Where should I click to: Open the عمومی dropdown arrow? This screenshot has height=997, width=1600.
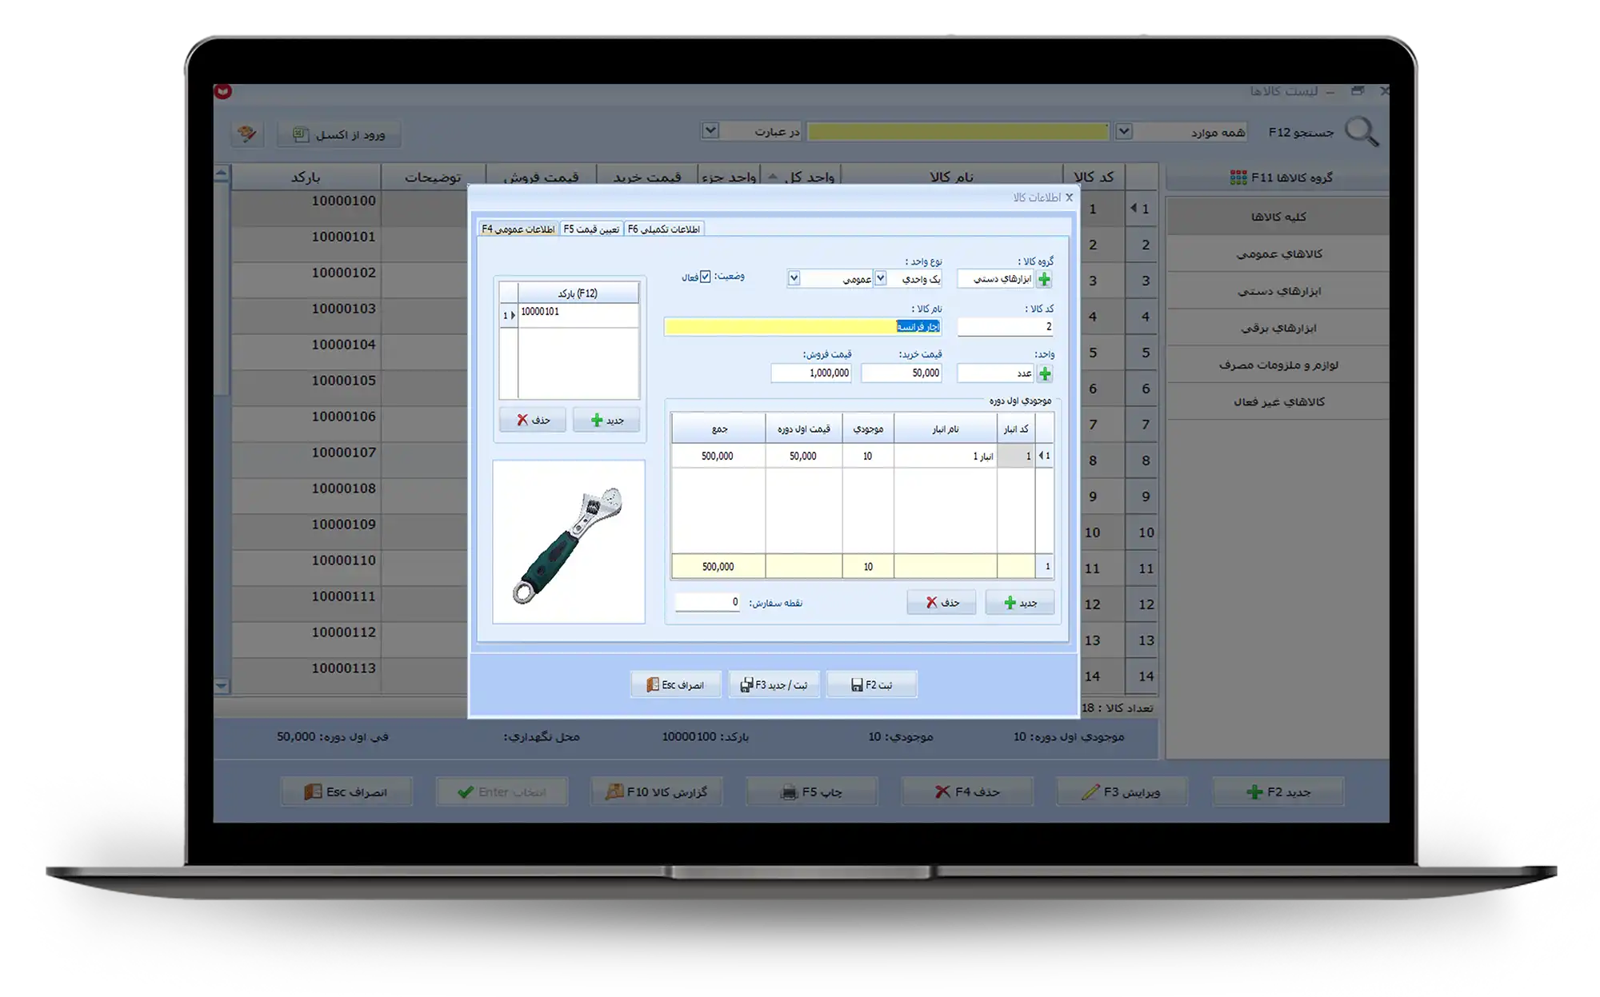(794, 278)
